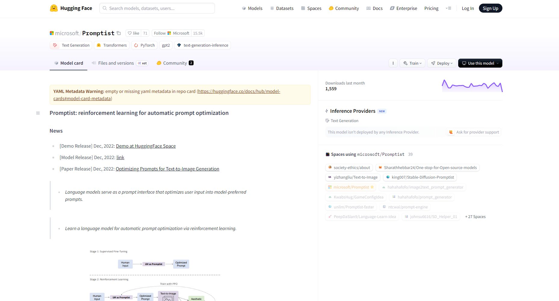559x301 pixels.
Task: Open Models in top navigation
Action: click(252, 8)
